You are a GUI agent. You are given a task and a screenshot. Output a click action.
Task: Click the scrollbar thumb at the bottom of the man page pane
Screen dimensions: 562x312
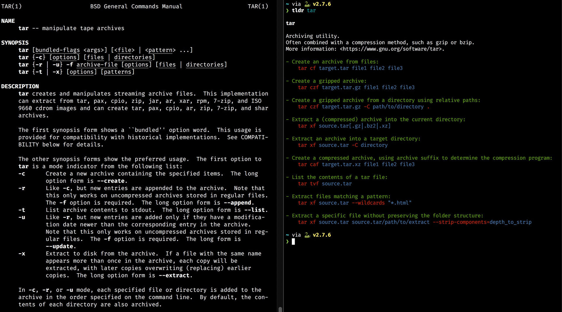pos(280,309)
